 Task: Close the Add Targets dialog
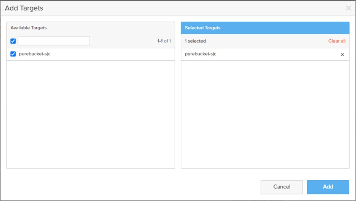pyautogui.click(x=348, y=8)
